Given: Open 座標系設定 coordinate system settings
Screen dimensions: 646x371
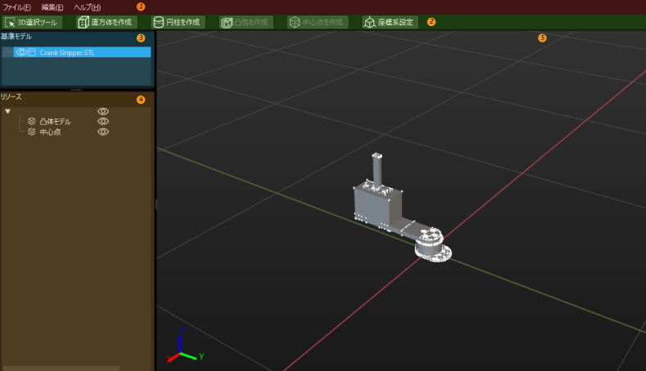Looking at the screenshot, I should click(390, 22).
